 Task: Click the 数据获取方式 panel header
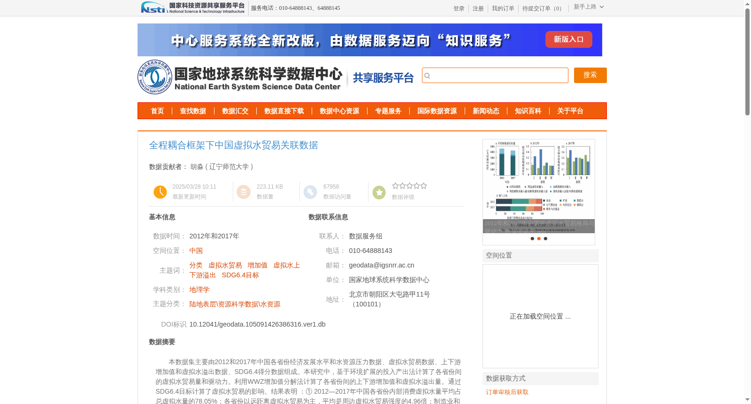[x=541, y=379]
